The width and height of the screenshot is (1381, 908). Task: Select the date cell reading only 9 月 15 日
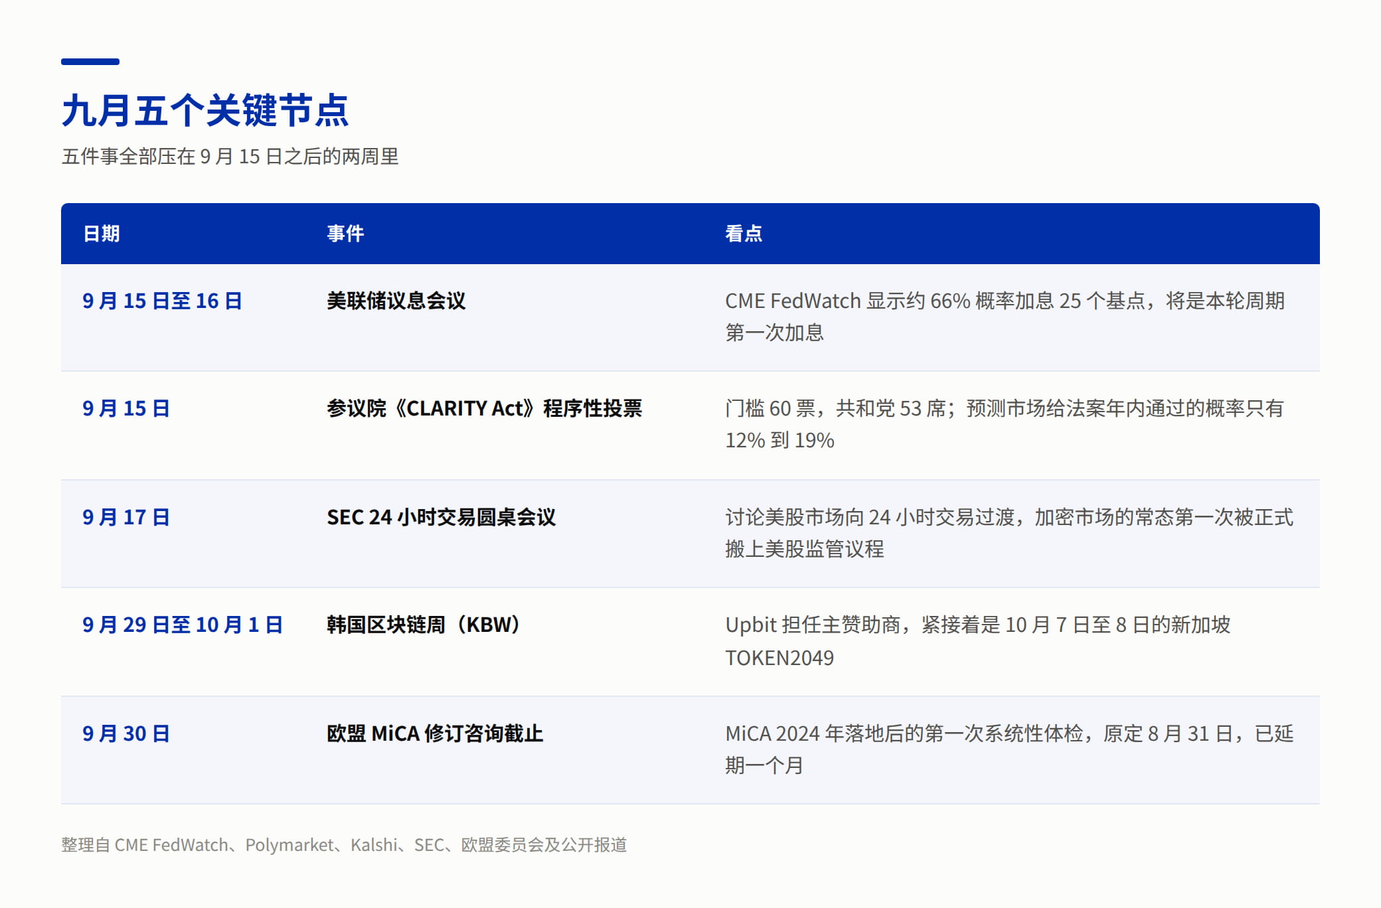click(126, 408)
